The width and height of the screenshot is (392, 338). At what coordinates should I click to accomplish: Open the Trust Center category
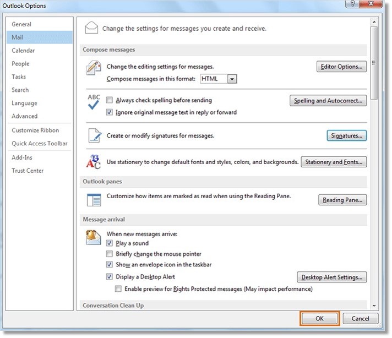click(x=40, y=171)
